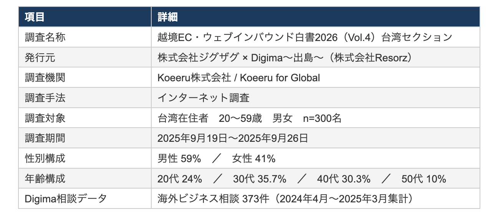Click the 詳細 column header
Screen dimensions: 503x220
coord(167,17)
